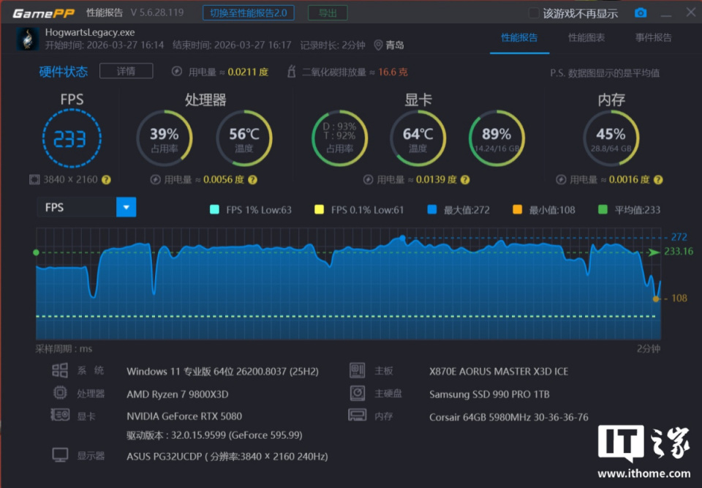
Task: Click the power usage meter icon near 0.0211 度
Action: 177,71
